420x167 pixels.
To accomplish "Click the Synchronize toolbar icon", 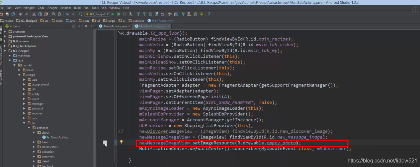I will click(x=13, y=14).
